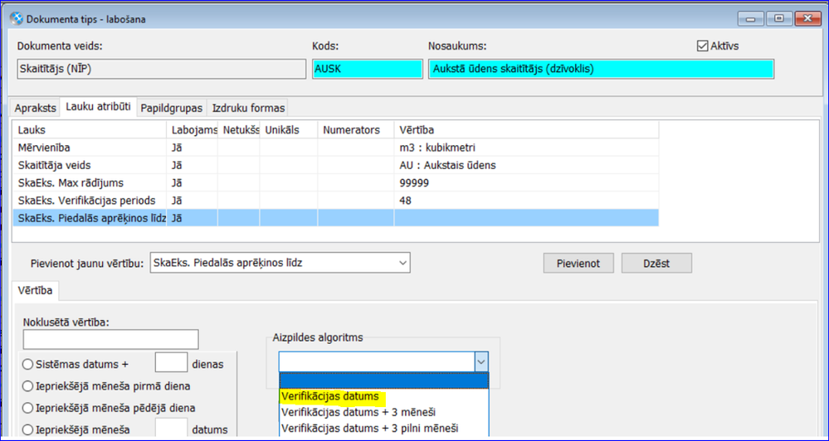The width and height of the screenshot is (829, 441).
Task: Select Iepriekšējā mēneša datums radio button
Action: point(27,429)
